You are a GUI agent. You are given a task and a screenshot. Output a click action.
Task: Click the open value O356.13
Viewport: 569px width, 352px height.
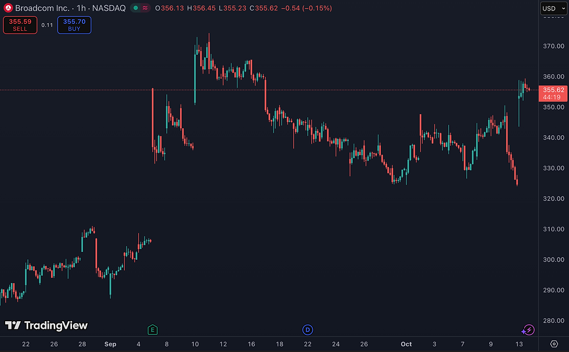(170, 8)
